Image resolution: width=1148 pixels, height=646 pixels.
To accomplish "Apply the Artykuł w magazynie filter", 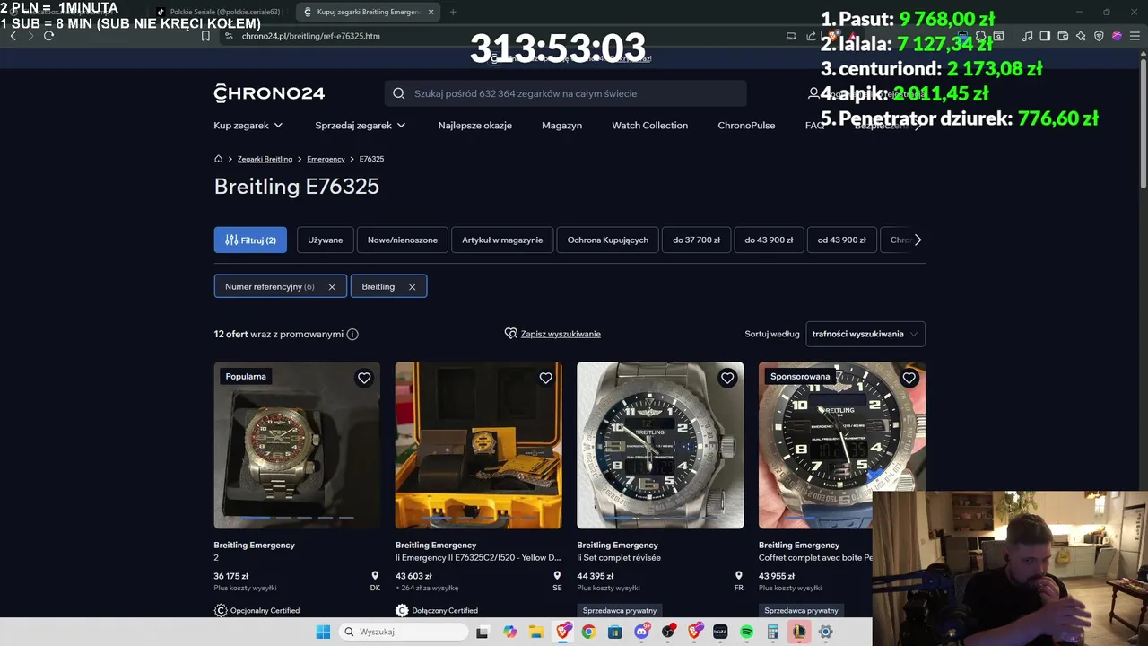I will [502, 240].
